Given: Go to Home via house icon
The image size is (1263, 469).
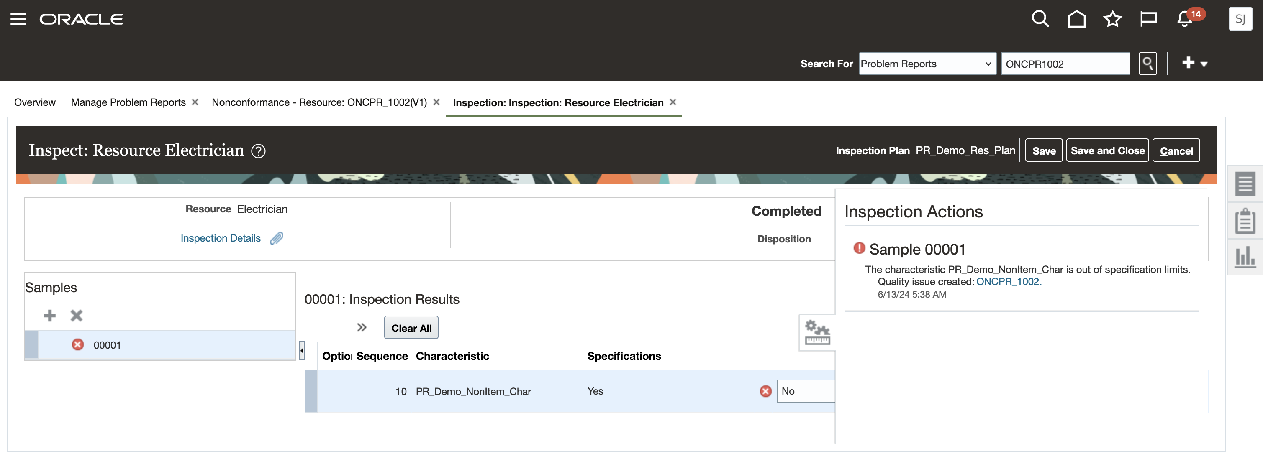Looking at the screenshot, I should coord(1076,19).
